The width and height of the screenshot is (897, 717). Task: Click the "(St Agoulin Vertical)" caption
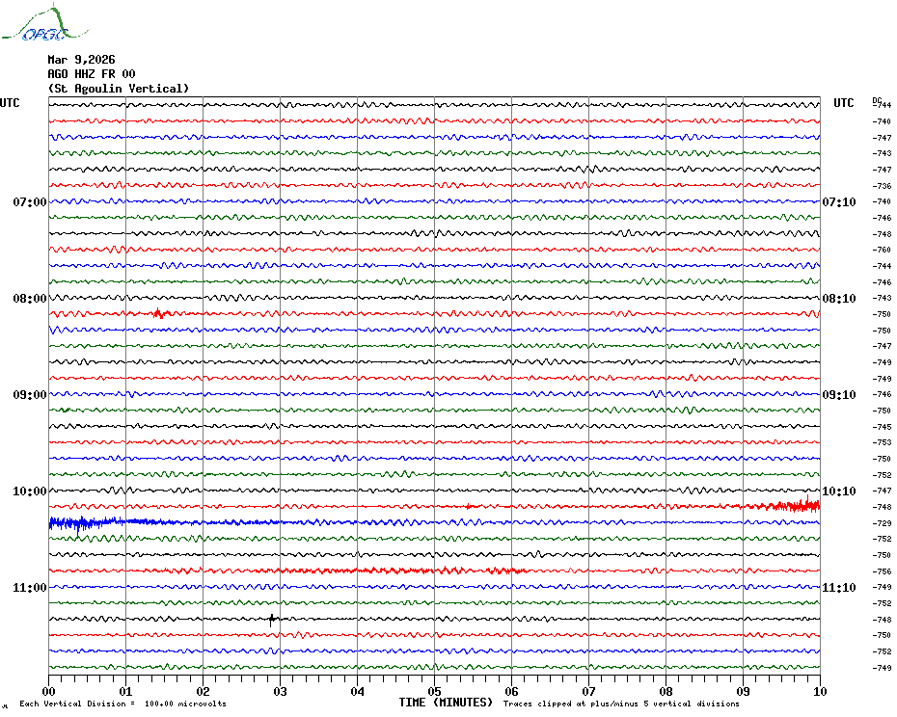[x=119, y=89]
